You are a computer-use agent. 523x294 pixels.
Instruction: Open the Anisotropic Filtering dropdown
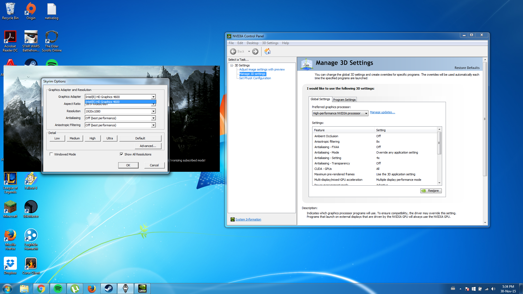point(153,125)
